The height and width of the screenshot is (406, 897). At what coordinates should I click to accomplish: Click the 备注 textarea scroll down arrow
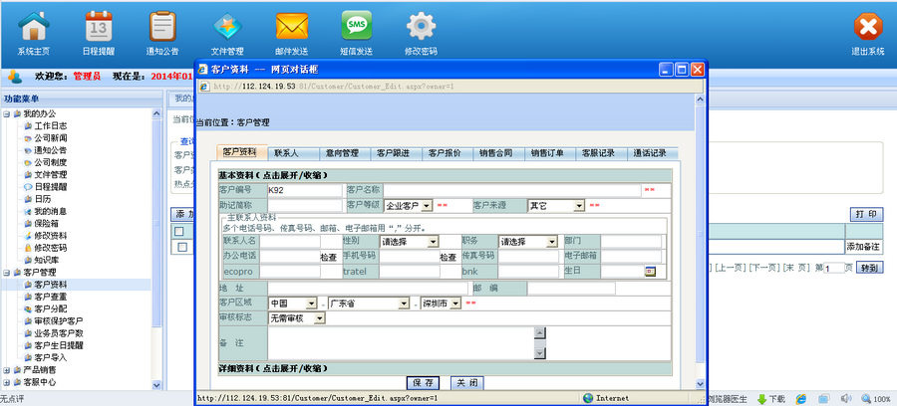coord(539,353)
